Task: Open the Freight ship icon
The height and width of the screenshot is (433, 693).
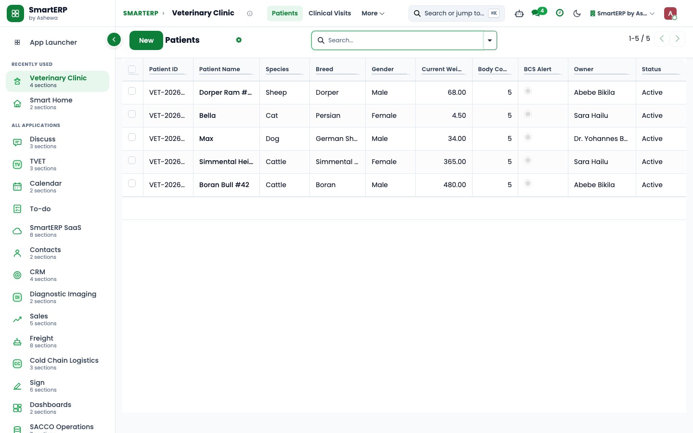Action: point(17,342)
